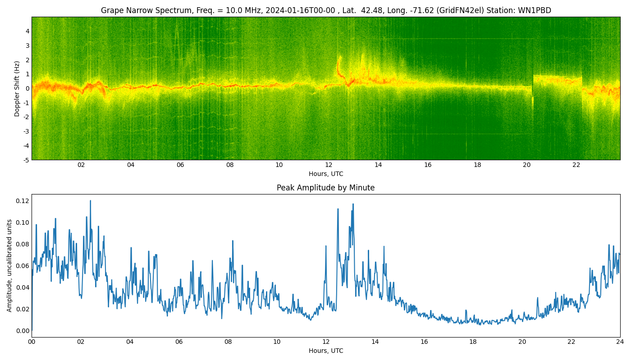Click the 4 Hz Doppler shift tick label
The width and height of the screenshot is (631, 361).
click(27, 31)
